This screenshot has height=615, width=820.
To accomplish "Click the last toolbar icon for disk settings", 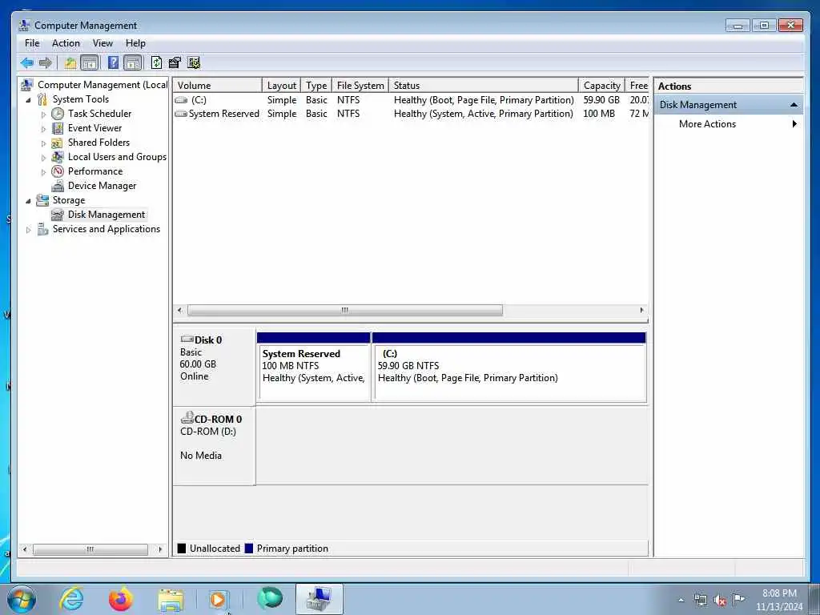I will pyautogui.click(x=194, y=63).
